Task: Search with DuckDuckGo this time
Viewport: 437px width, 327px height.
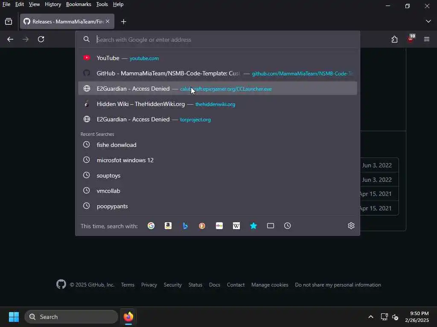Action: tap(202, 226)
